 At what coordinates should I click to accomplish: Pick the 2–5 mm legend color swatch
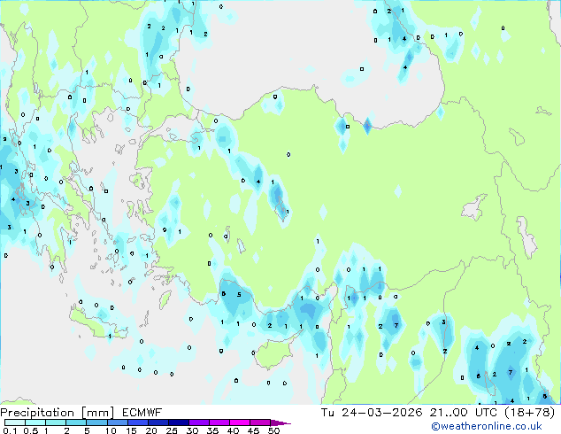pos(76,422)
